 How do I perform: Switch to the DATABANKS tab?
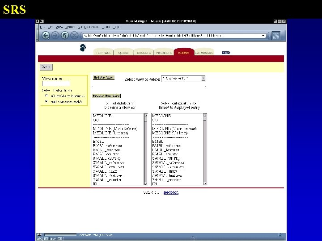204,53
